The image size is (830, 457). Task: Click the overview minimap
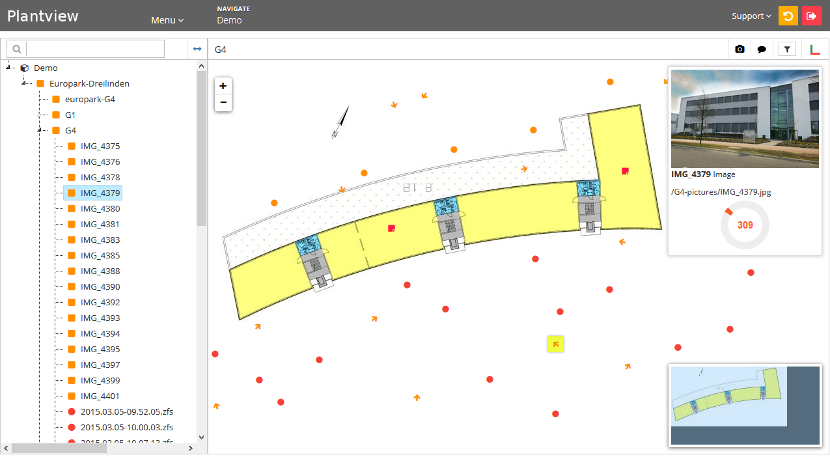(x=744, y=406)
